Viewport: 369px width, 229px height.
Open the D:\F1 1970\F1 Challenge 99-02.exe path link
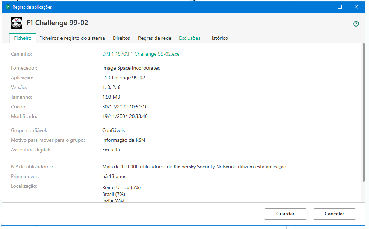(141, 54)
